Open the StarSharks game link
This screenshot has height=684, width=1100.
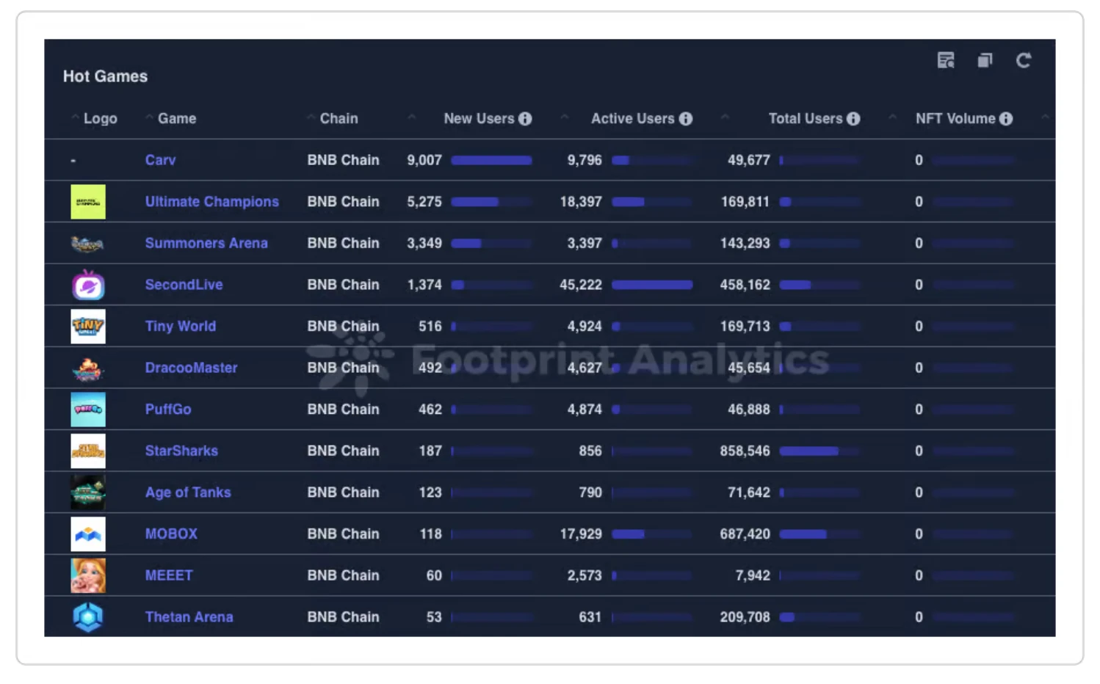click(181, 451)
